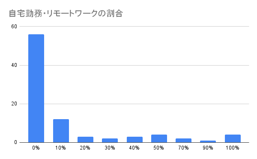Select the 10% bar

point(61,131)
